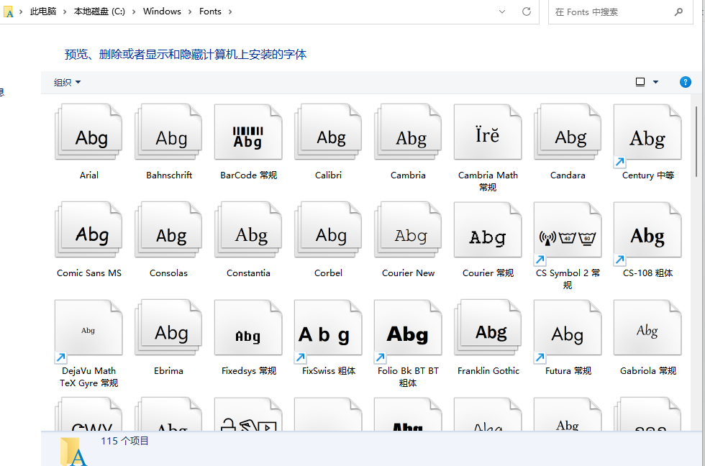
Task: Choose the Courier New font icon
Action: click(408, 229)
